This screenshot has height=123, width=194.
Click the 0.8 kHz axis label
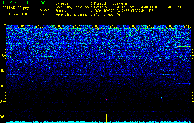coord(2,86)
